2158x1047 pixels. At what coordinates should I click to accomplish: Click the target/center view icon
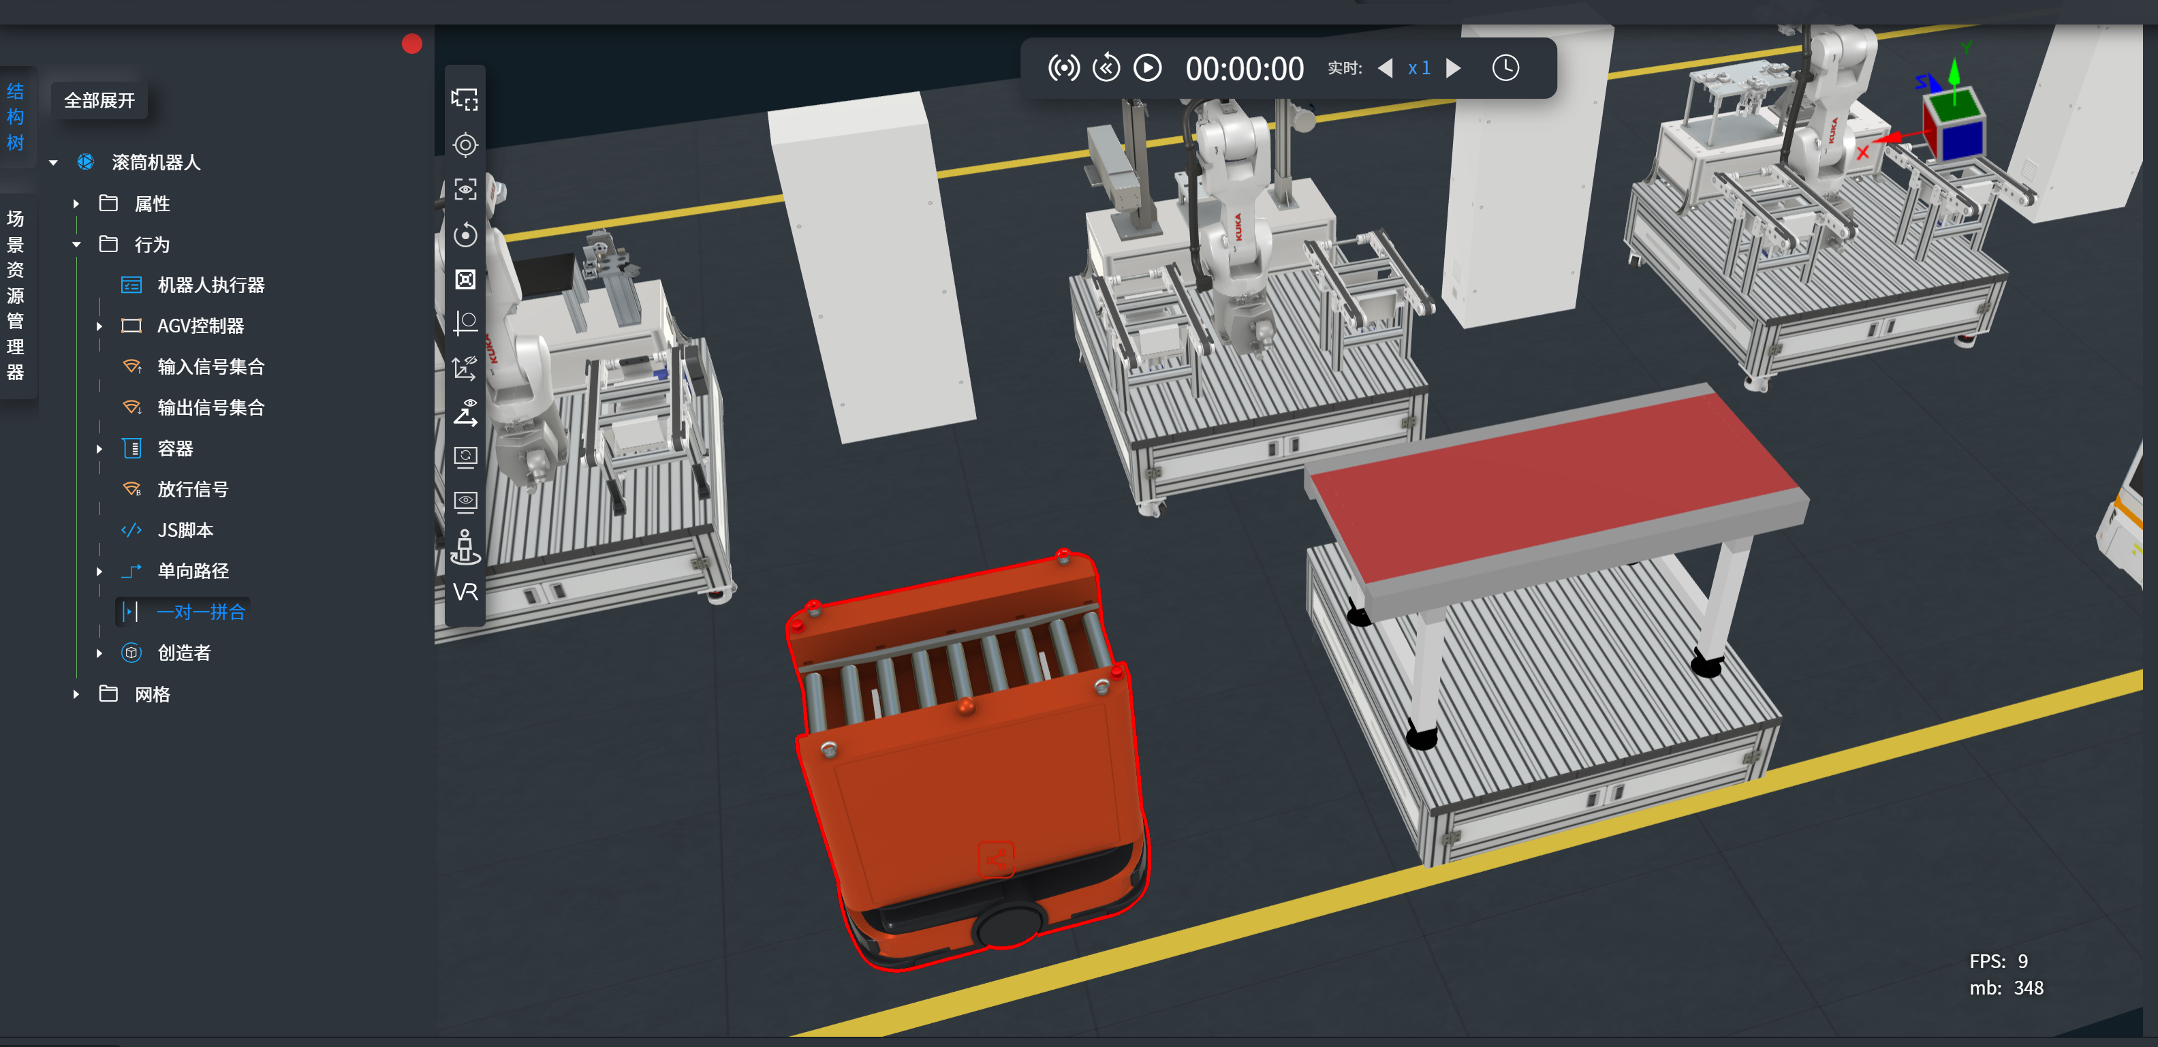(465, 145)
